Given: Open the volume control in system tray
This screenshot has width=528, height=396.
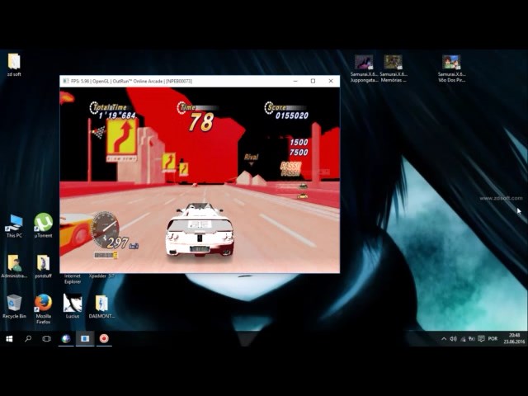Looking at the screenshot, I should pyautogui.click(x=453, y=338).
